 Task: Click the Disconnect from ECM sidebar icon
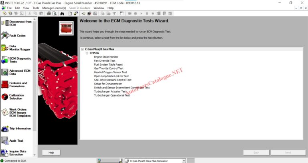pos(5,23)
